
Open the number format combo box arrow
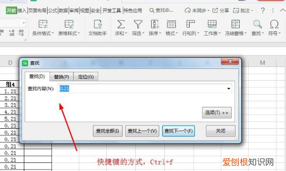point(23,23)
